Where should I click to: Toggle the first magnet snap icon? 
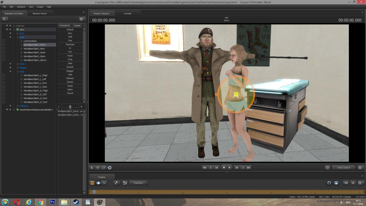tap(329, 183)
